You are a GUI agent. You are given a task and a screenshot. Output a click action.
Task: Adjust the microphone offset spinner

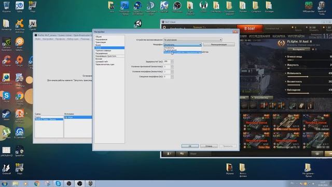point(172,76)
